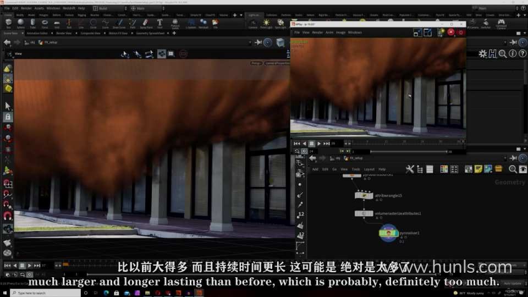
Task: Open the network editor color palette icon
Action: tap(444, 169)
